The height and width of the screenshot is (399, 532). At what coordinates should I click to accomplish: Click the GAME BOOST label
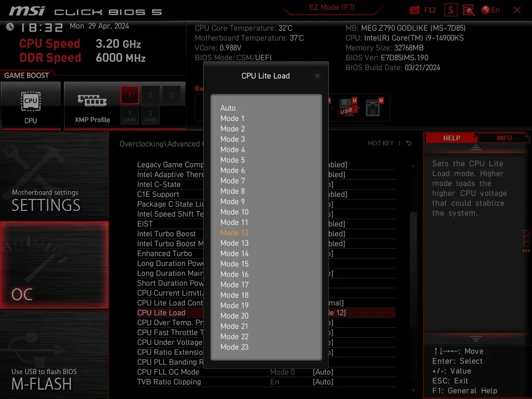[x=26, y=75]
